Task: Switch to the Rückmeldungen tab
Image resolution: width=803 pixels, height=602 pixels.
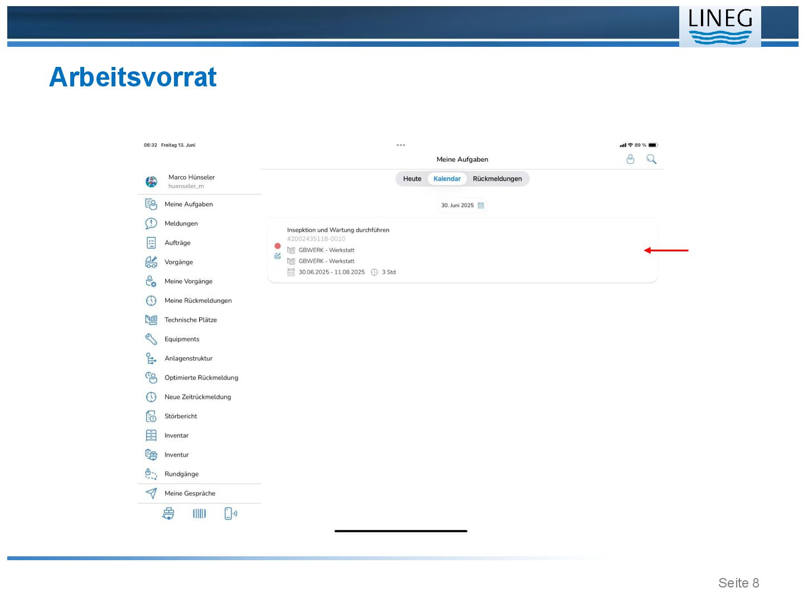Action: (497, 179)
